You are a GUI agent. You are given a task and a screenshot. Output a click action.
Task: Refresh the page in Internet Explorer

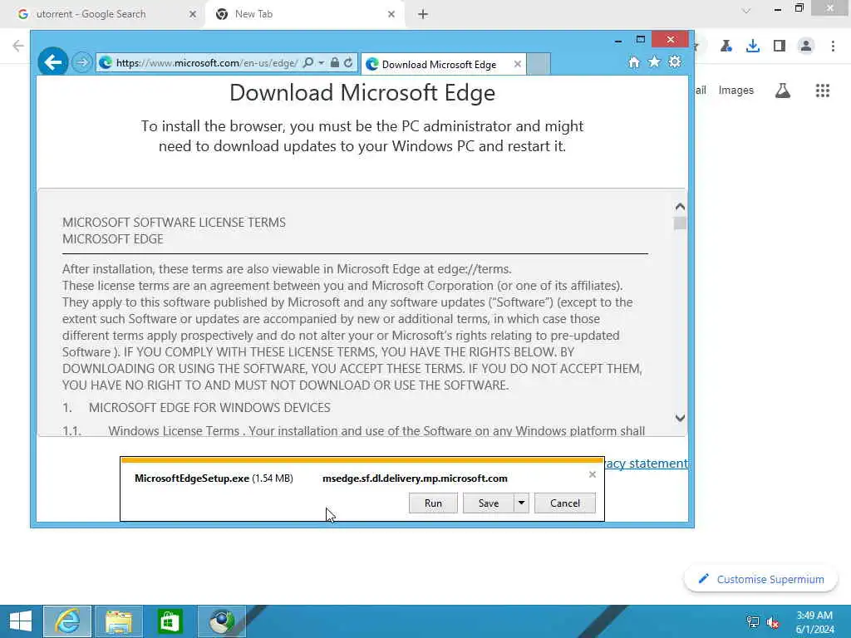coord(348,63)
